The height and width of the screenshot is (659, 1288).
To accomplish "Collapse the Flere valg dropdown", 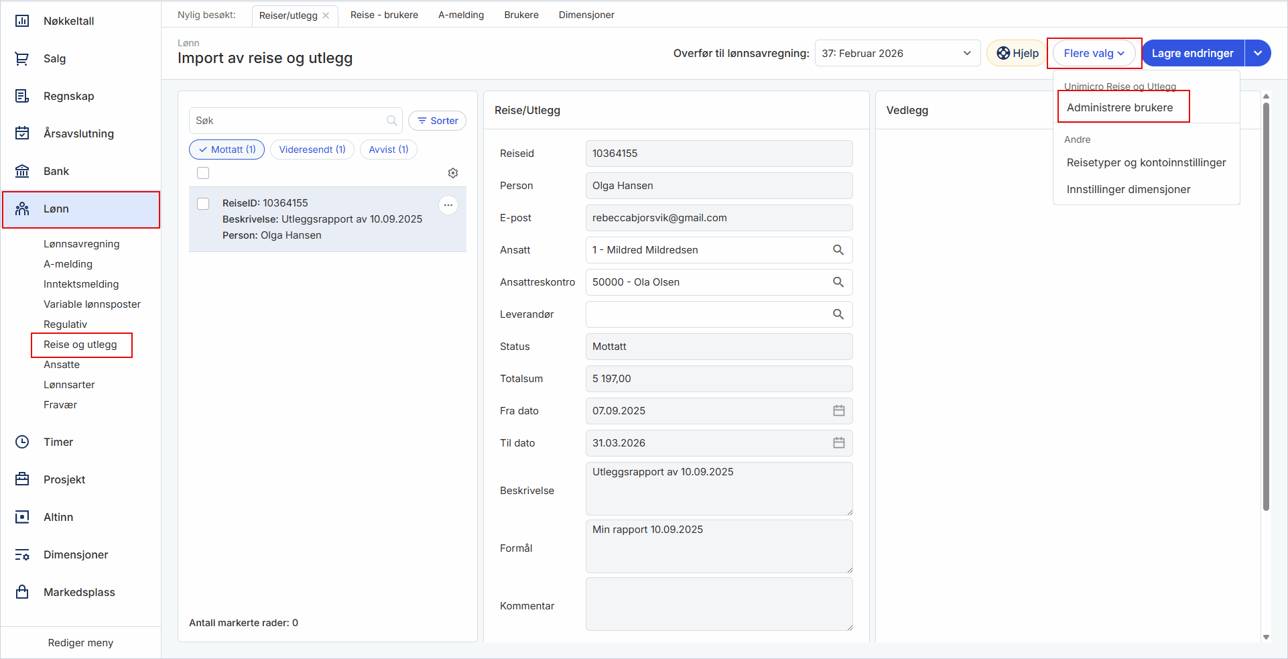I will 1094,54.
